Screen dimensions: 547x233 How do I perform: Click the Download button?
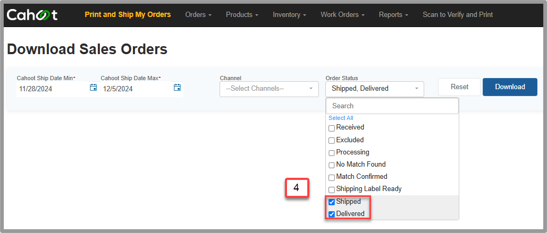pyautogui.click(x=510, y=87)
